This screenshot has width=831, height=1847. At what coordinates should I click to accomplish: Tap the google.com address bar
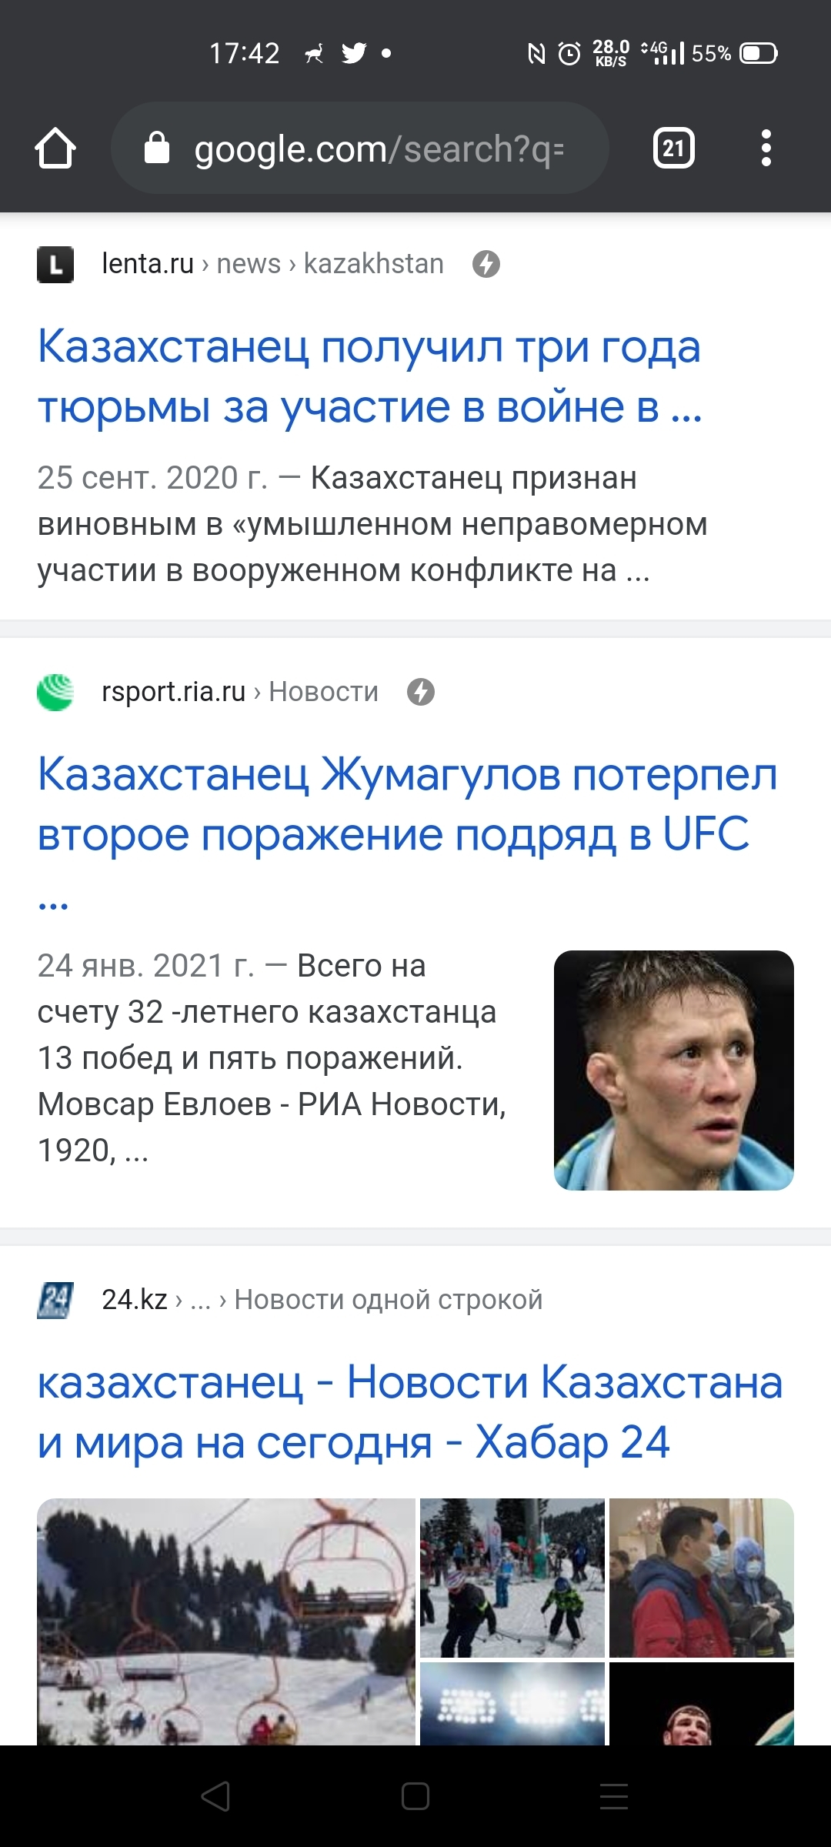point(377,149)
